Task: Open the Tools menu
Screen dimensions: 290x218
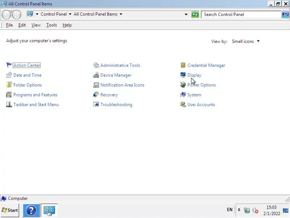Action: 51,25
